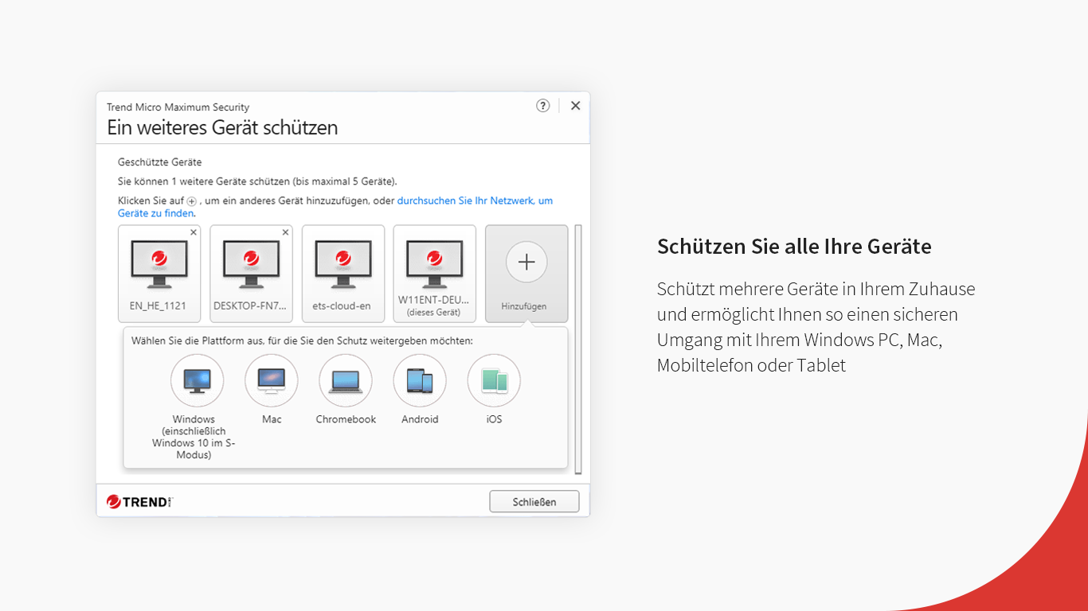The height and width of the screenshot is (611, 1088).
Task: Choose the Mac platform icon
Action: pyautogui.click(x=271, y=380)
